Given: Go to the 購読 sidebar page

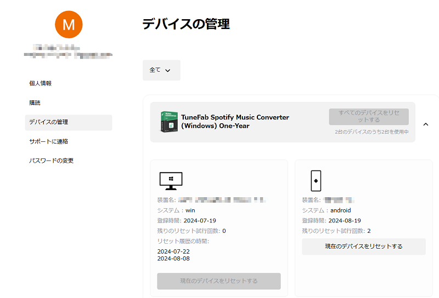Looking at the screenshot, I should click(x=35, y=103).
